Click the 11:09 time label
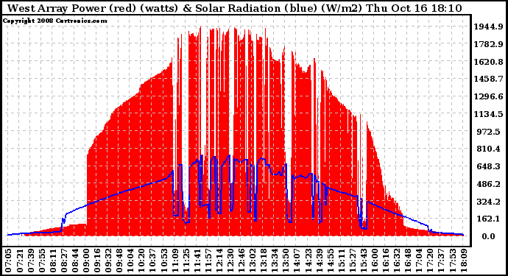508x276 pixels. [174, 261]
